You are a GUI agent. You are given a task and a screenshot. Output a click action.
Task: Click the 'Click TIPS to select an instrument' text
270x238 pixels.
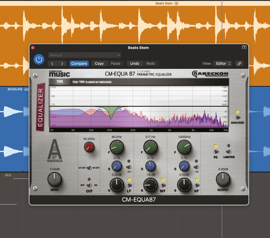point(92,82)
